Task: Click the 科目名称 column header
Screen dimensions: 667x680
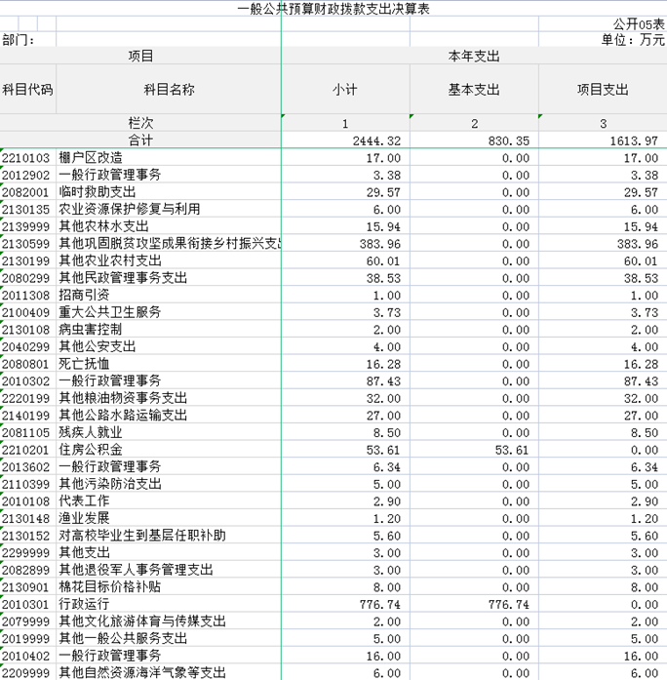Action: pos(169,90)
